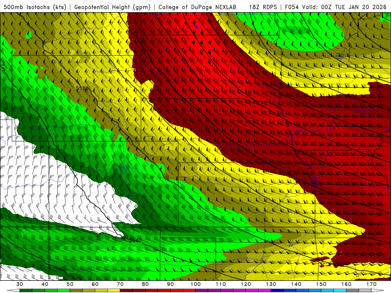Click the purple wind maximum dot on the map

point(196,26)
